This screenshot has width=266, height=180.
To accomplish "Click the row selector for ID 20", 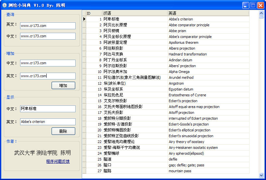I will (x=84, y=130).
